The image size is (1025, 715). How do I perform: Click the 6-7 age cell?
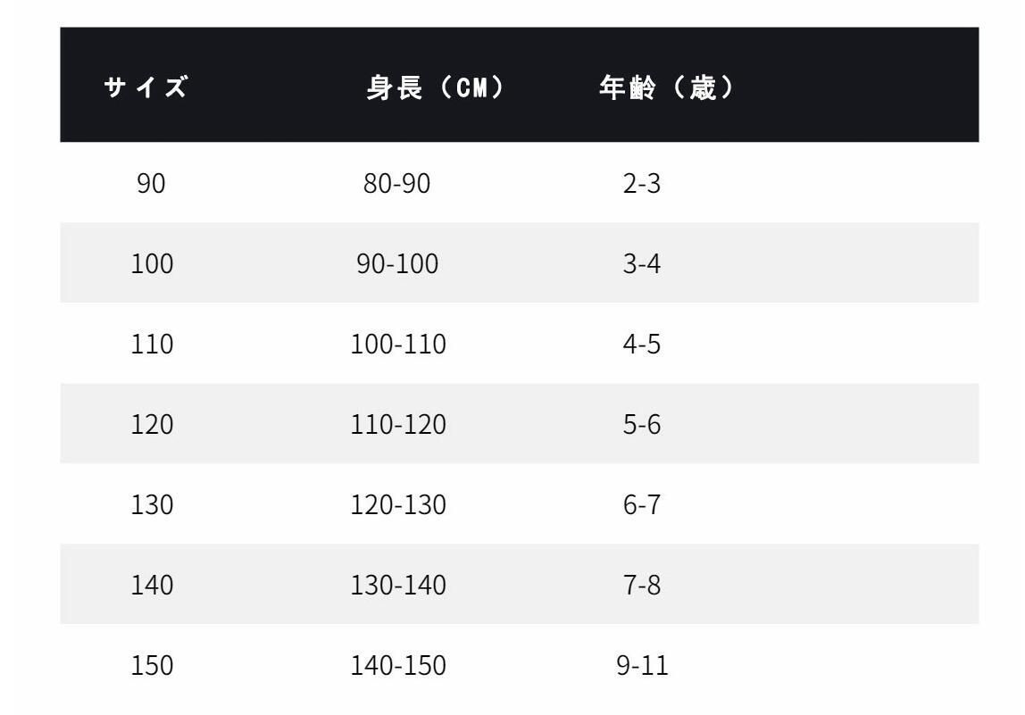(641, 505)
